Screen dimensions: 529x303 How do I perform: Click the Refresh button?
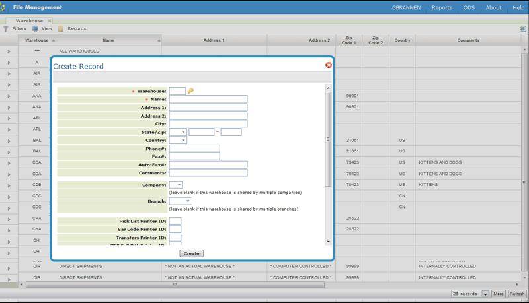[516, 294]
